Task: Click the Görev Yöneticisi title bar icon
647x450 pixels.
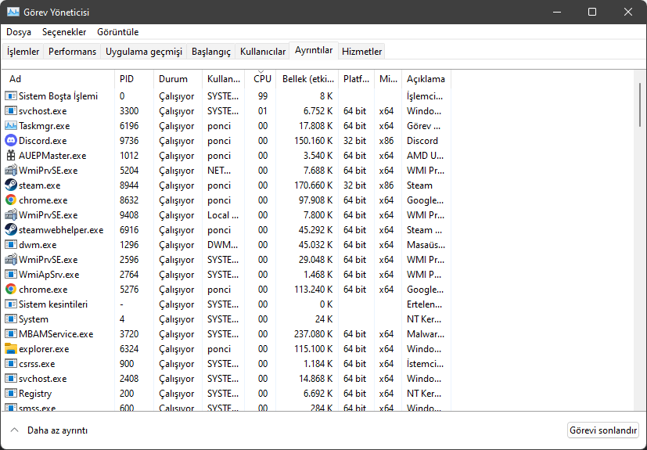Action: pyautogui.click(x=13, y=12)
